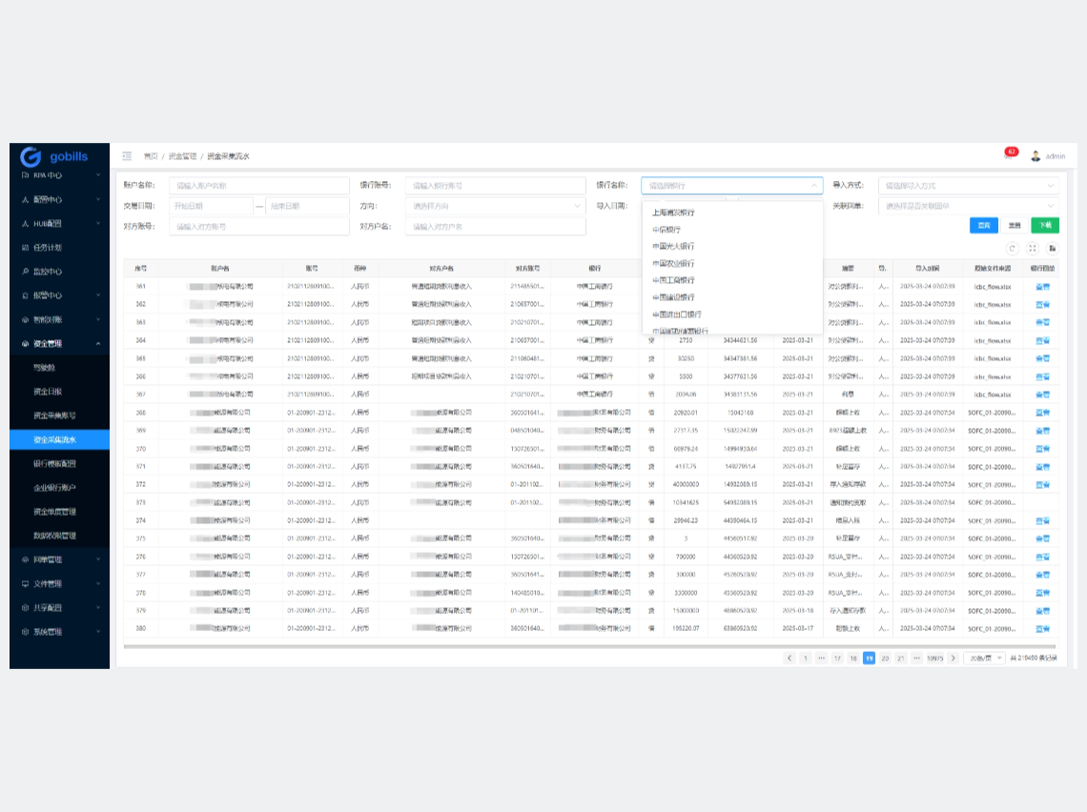
Task: Open the column settings icon
Action: tap(1052, 248)
